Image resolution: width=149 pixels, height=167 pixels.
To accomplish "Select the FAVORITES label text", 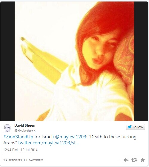I will click(x=36, y=160).
